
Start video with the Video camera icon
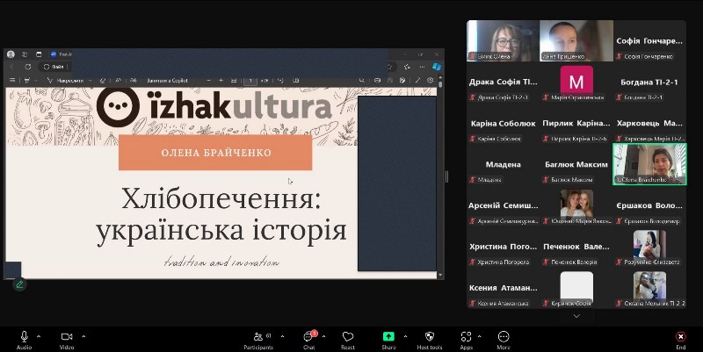click(67, 337)
